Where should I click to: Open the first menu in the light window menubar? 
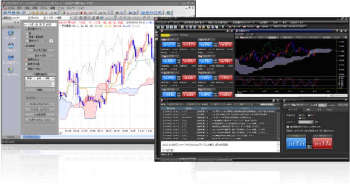(x=11, y=8)
